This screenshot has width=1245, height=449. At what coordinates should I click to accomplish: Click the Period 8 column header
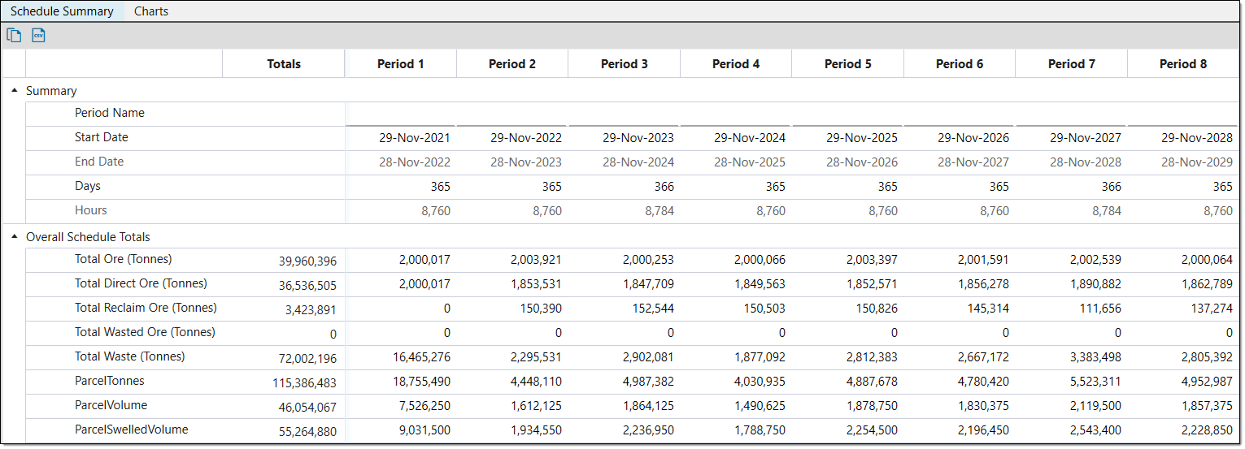[1182, 64]
